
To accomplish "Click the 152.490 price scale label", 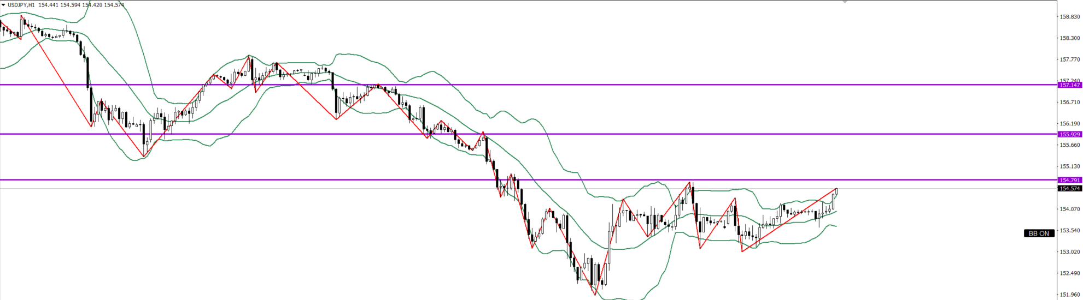I will [1069, 273].
